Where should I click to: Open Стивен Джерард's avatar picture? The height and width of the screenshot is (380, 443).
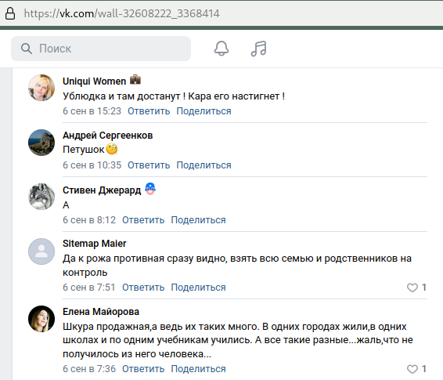click(x=41, y=197)
